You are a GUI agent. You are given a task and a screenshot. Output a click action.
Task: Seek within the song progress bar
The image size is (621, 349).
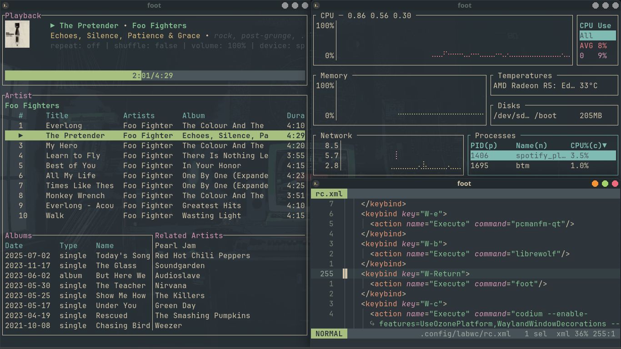155,75
